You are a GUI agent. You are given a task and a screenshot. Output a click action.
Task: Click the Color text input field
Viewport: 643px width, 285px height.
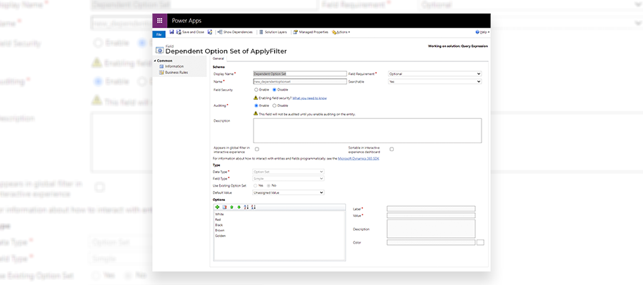coord(431,242)
